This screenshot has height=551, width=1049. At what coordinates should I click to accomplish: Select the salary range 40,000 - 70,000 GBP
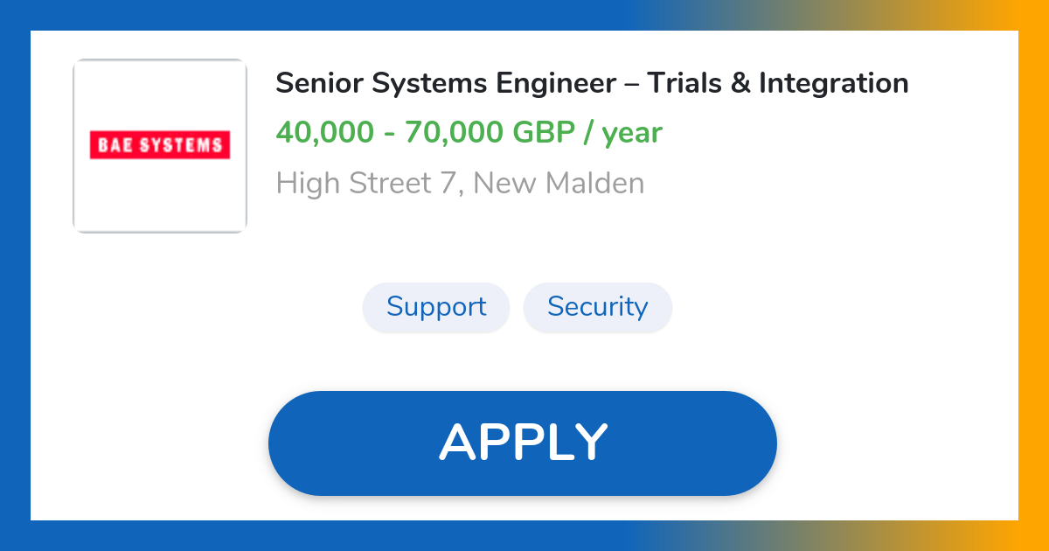coord(469,132)
